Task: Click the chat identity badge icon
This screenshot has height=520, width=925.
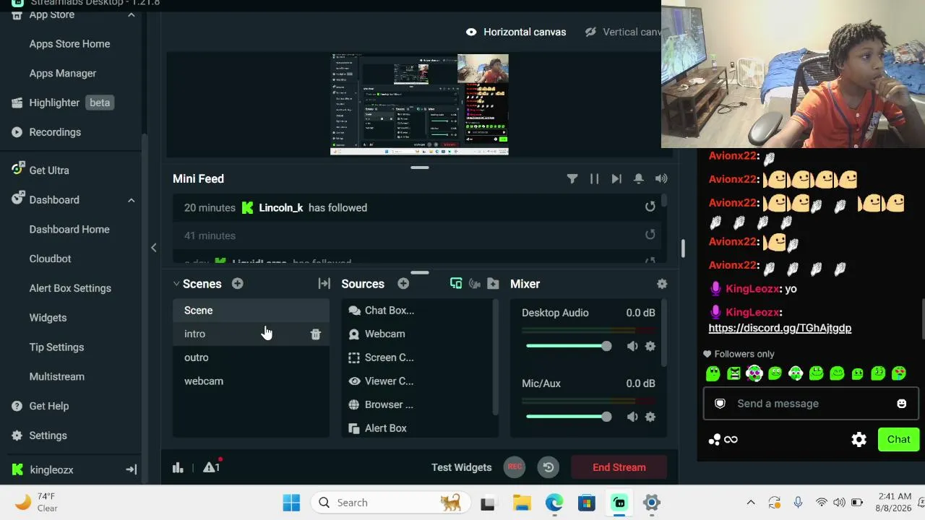Action: tap(720, 404)
